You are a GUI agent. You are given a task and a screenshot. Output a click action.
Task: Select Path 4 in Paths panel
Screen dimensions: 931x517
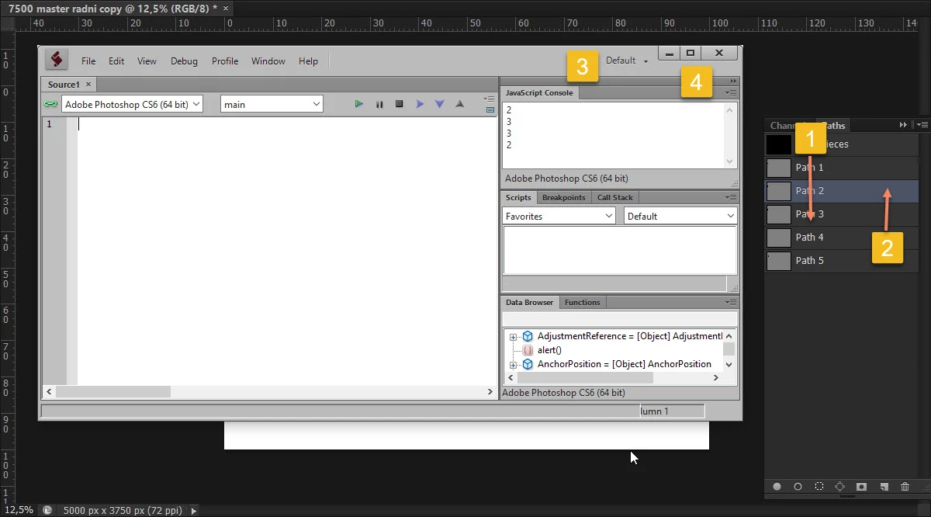[842, 238]
